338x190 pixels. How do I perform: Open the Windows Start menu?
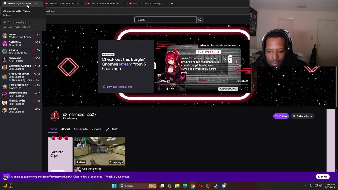[114, 186]
